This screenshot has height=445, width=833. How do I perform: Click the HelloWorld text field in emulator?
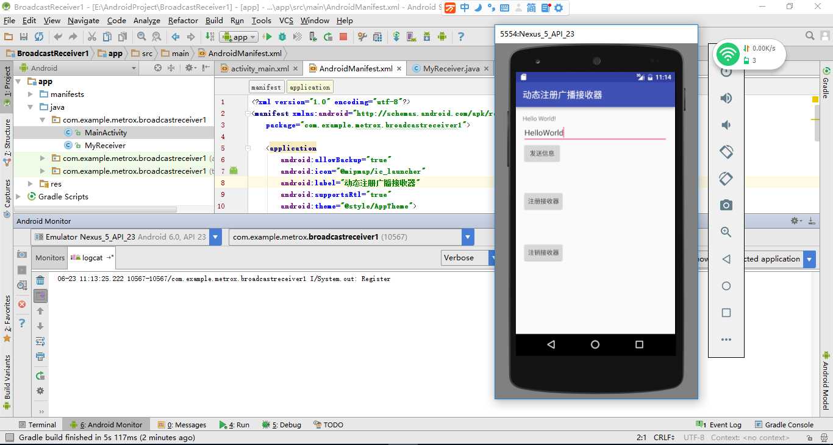[x=595, y=132]
